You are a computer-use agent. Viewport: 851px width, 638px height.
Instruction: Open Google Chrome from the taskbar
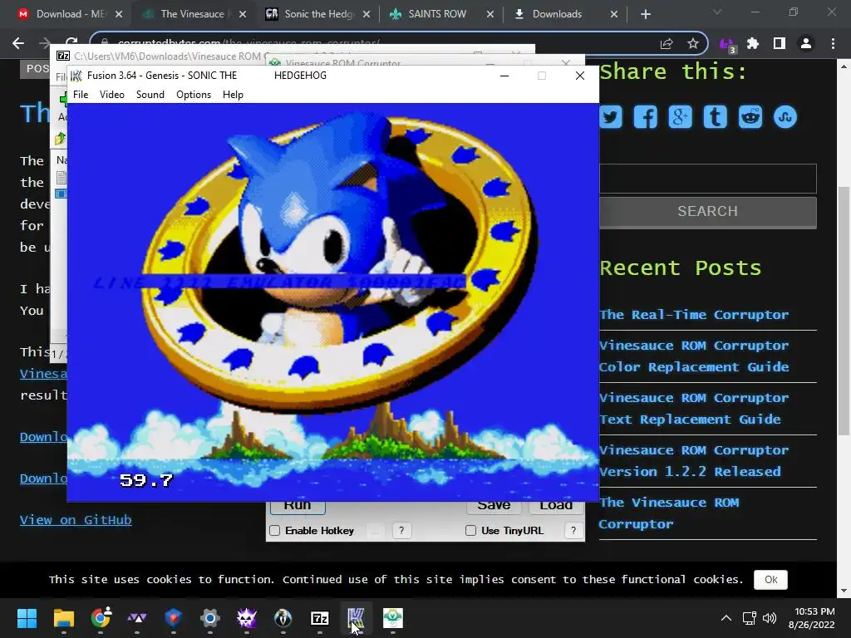click(x=101, y=618)
